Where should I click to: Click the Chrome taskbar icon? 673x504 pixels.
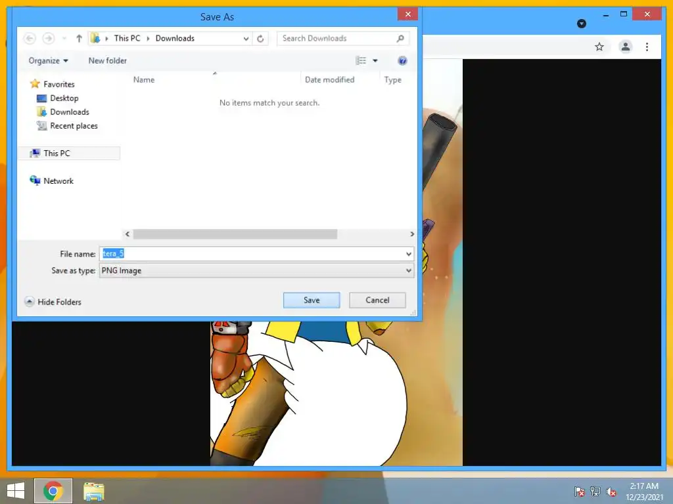click(x=53, y=491)
